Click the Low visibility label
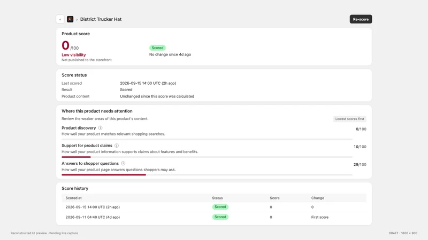 click(74, 55)
